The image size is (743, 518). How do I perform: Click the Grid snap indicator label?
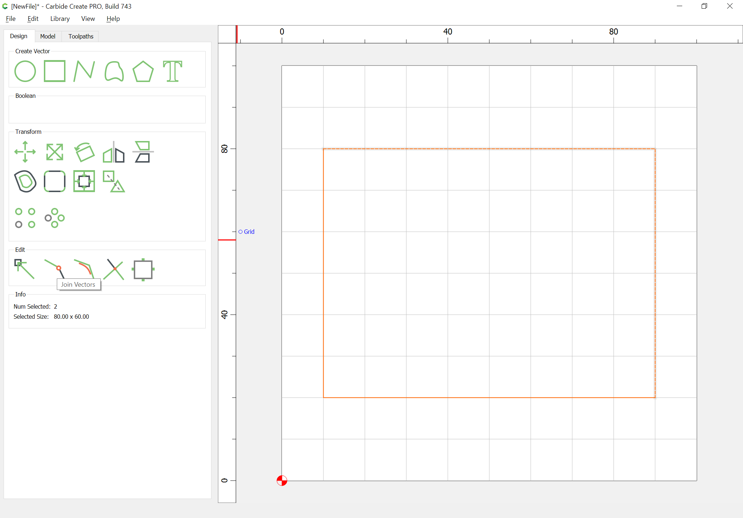(249, 232)
